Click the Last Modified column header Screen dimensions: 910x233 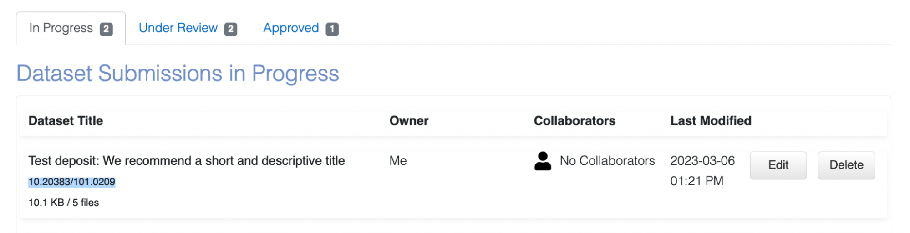coord(711,121)
